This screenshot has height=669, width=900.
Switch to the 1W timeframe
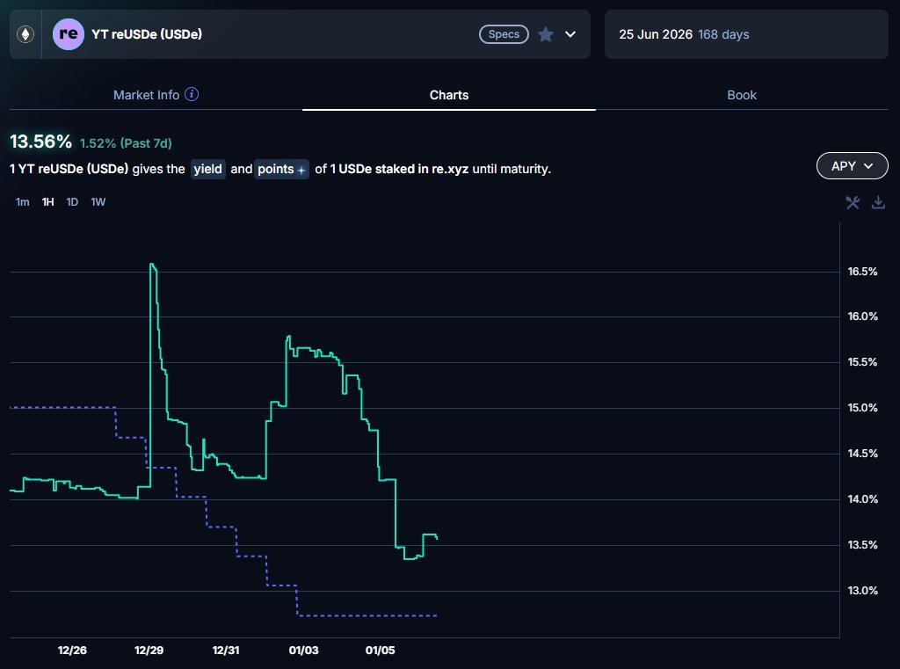pos(98,201)
